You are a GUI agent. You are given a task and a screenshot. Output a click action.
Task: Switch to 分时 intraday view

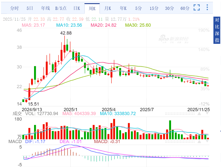pos(14,8)
